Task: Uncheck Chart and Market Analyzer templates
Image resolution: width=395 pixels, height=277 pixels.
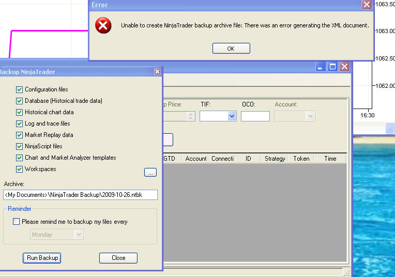Action: [19, 158]
